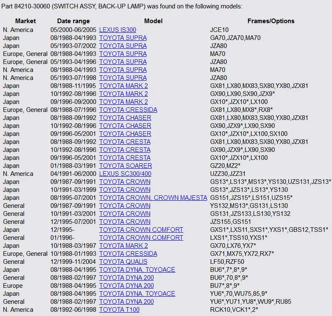Select the open-ended 01/1996- date cell

63,238
